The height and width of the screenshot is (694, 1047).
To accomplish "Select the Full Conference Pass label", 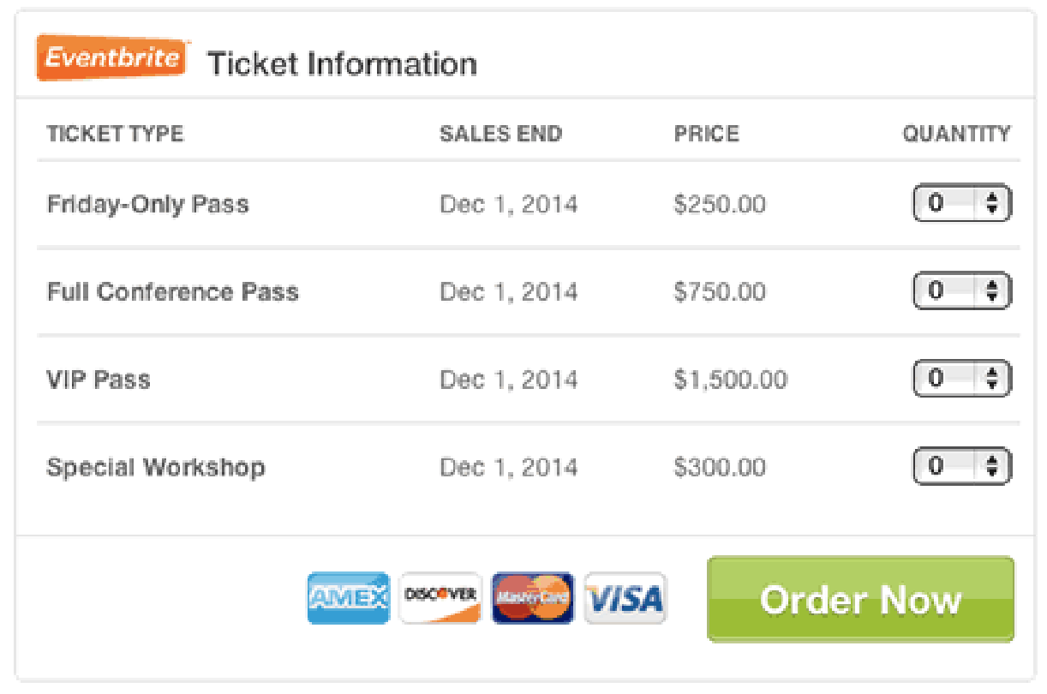I will 172,292.
